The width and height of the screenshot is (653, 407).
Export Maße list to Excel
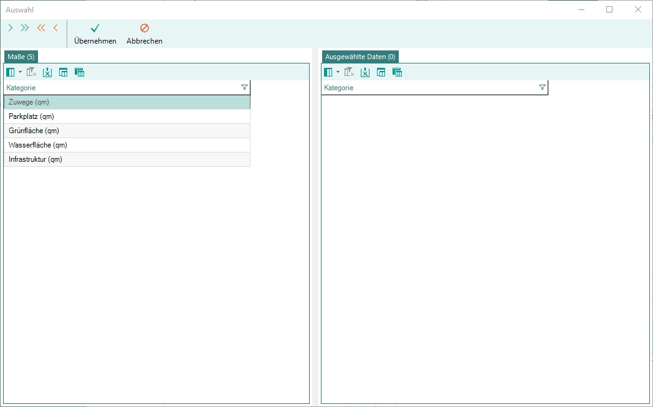tap(47, 72)
